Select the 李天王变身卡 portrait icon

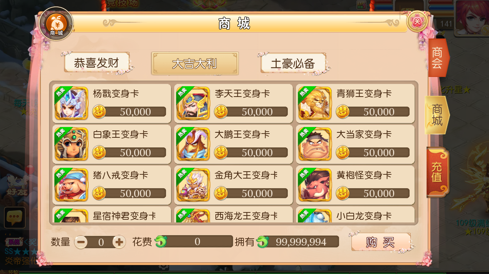(x=193, y=104)
